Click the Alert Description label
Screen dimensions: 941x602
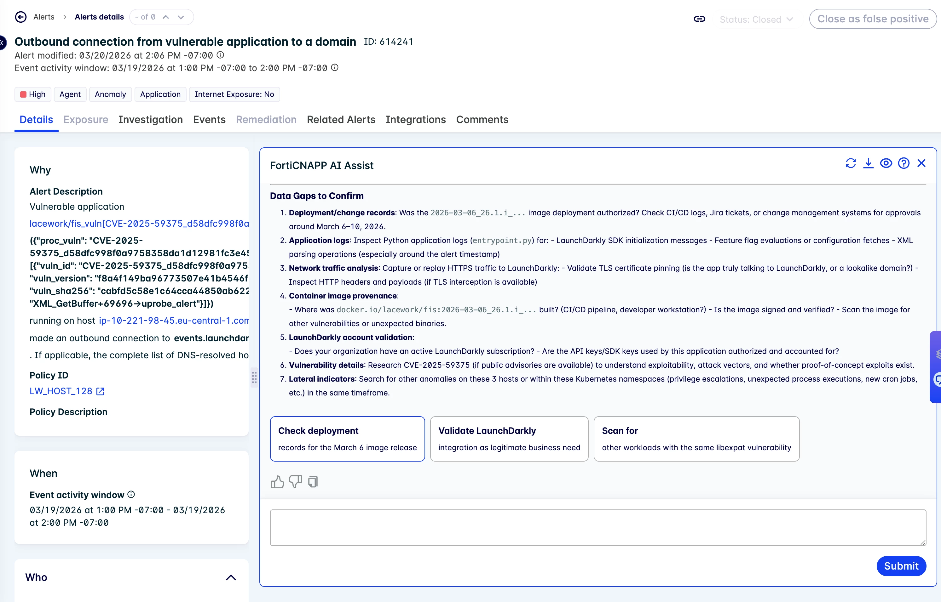click(66, 191)
